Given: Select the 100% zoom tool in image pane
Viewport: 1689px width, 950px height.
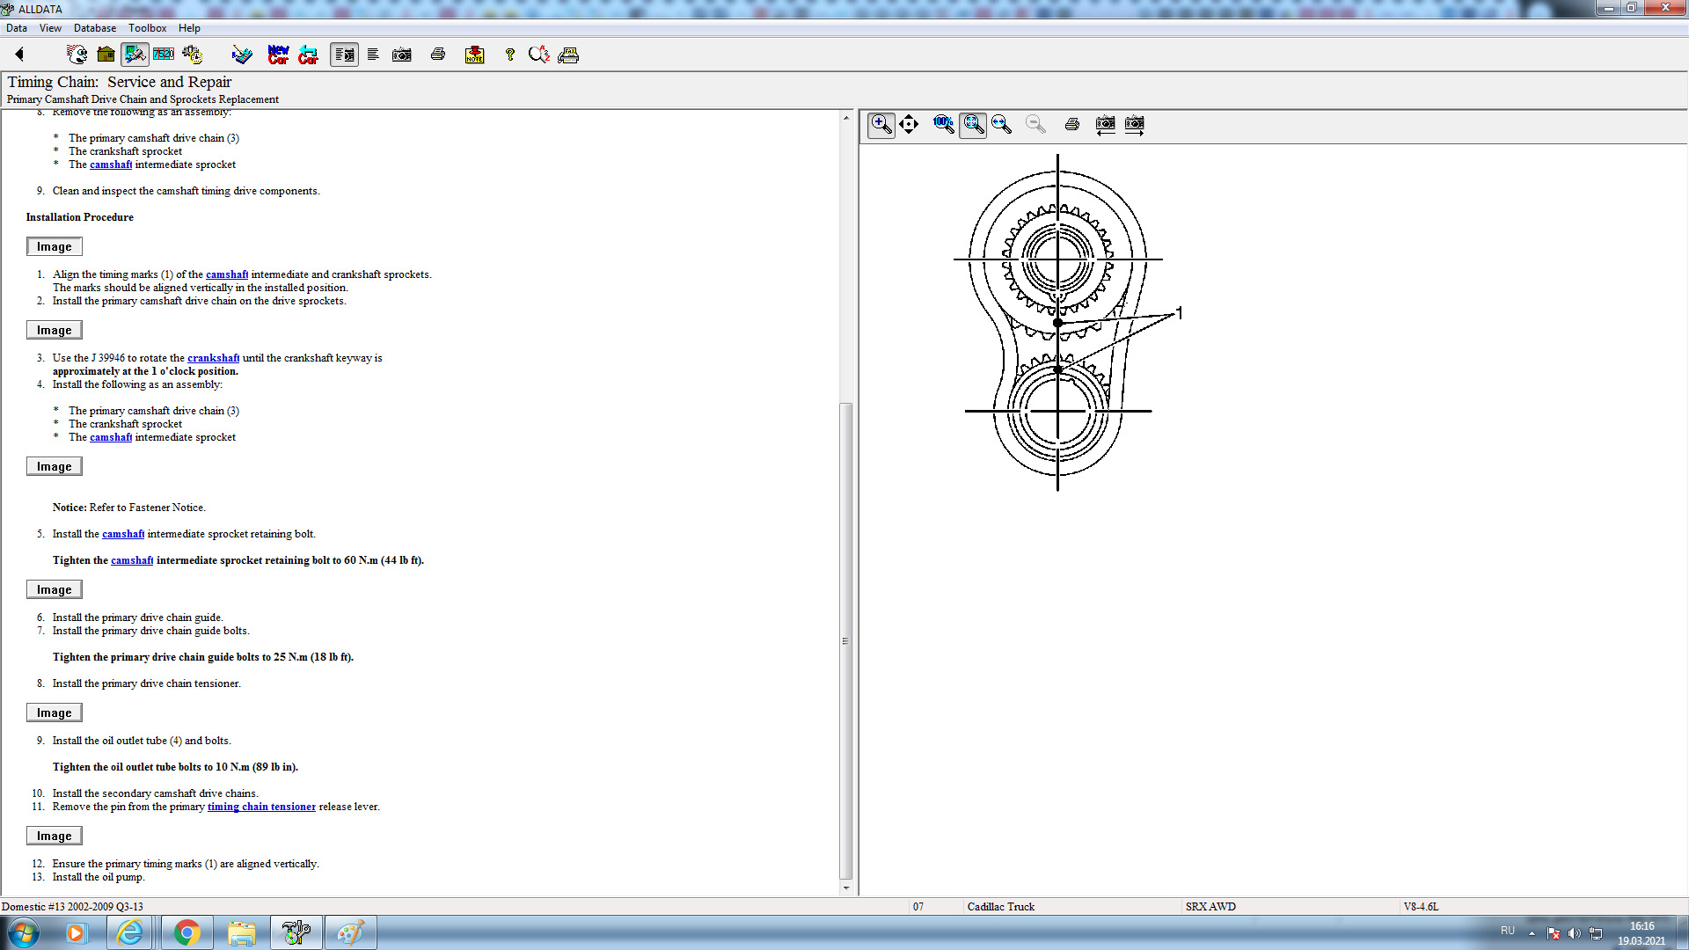Looking at the screenshot, I should [943, 124].
